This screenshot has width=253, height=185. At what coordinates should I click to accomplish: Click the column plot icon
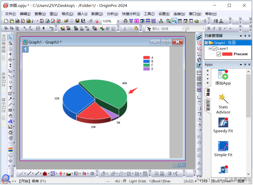click(x=45, y=174)
